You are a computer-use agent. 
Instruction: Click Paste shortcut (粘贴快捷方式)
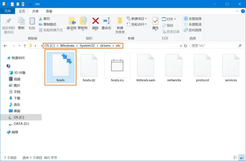click(51, 30)
